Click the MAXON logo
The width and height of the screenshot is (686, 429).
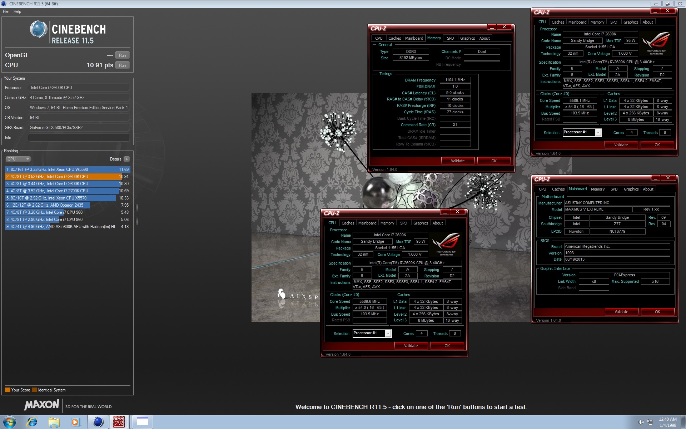(42, 405)
